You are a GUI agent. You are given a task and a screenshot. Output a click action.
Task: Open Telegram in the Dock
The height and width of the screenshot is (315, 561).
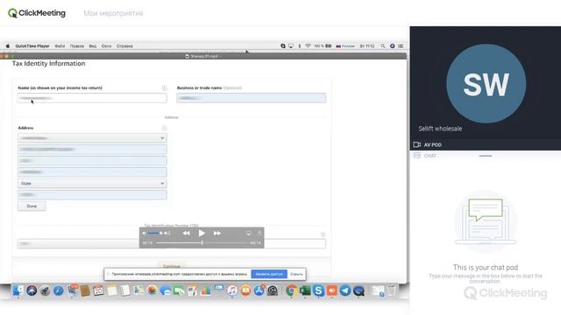click(345, 290)
